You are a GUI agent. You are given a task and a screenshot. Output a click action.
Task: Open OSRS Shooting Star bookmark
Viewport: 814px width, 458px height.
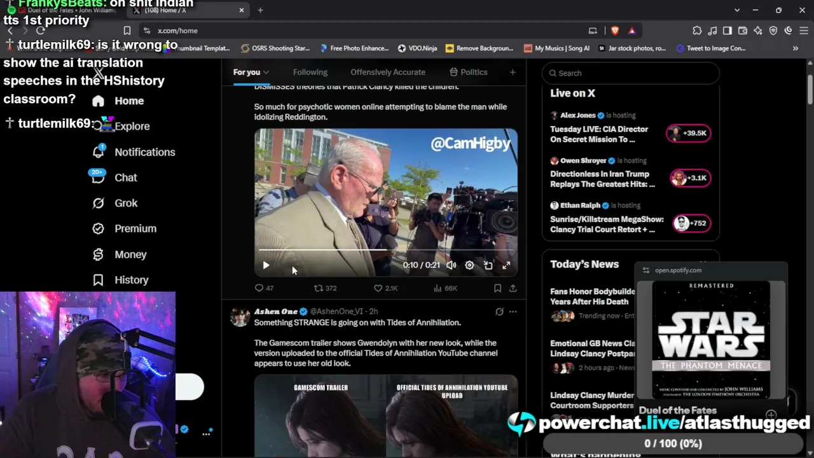click(275, 48)
